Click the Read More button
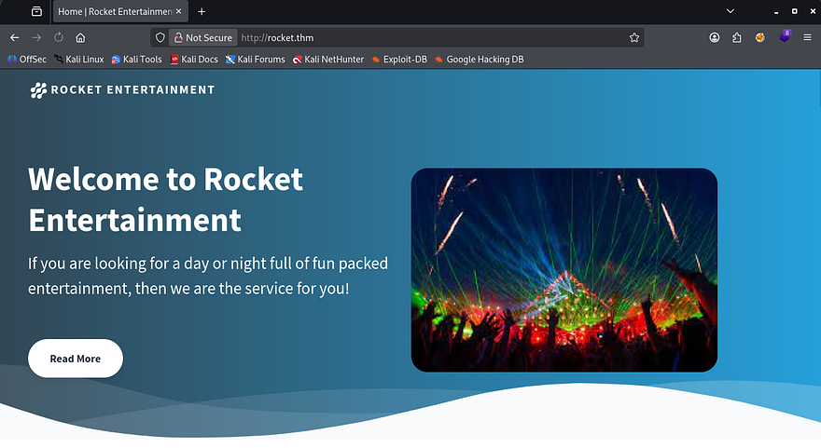 coord(76,359)
